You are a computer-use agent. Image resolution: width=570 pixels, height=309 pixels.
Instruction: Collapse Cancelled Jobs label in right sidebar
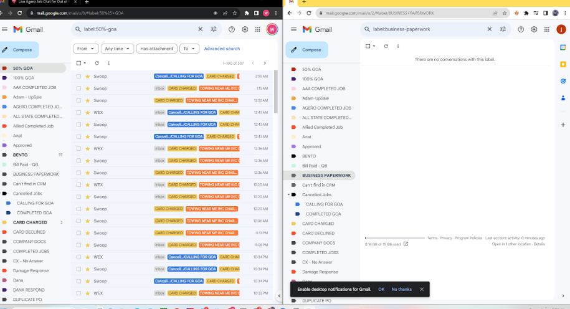(288, 195)
